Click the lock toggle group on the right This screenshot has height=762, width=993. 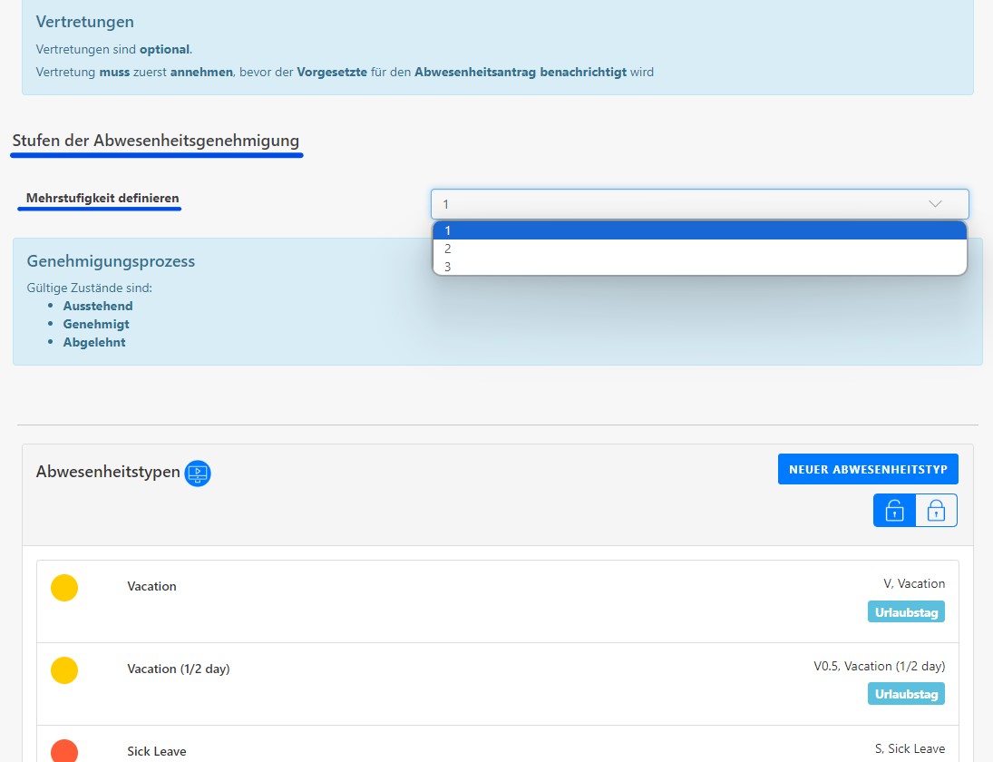(x=915, y=510)
